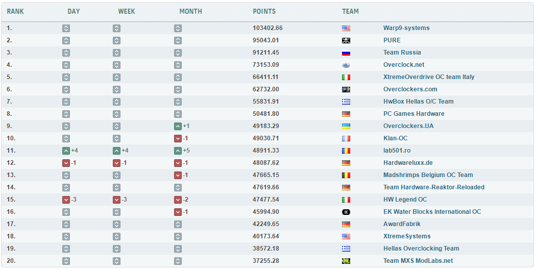Click the Italian flag beside XtremeOverdrive OC team
The width and height of the screenshot is (535, 269).
(346, 77)
